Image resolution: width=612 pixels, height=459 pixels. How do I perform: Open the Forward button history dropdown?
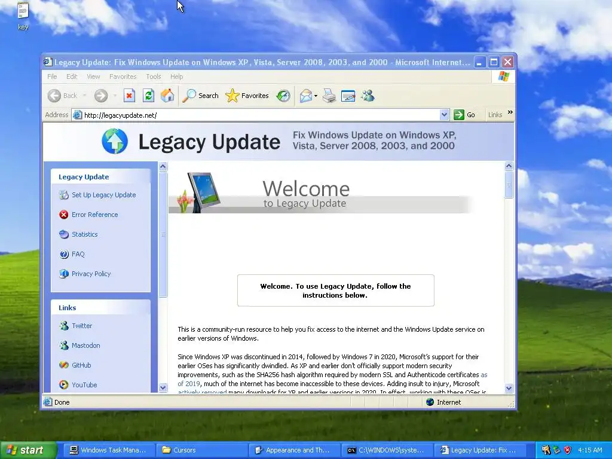pos(115,96)
